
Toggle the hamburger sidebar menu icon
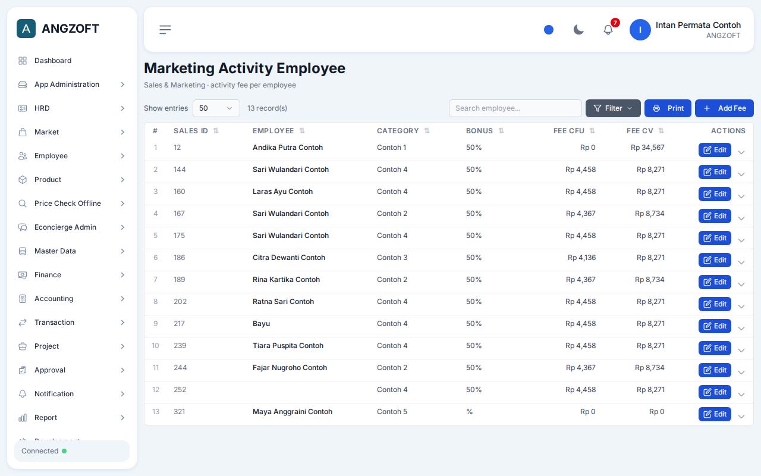click(165, 30)
